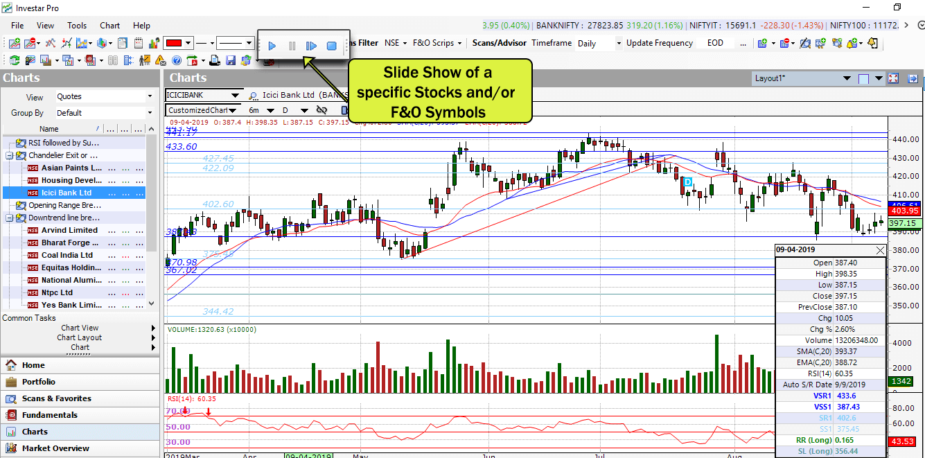Open the 6m timeframe dropdown

(x=270, y=109)
